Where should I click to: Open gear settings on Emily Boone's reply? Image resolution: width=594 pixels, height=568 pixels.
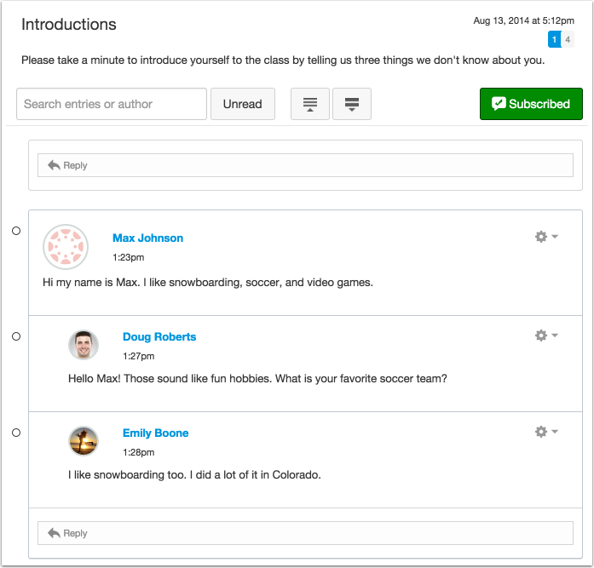pyautogui.click(x=541, y=432)
